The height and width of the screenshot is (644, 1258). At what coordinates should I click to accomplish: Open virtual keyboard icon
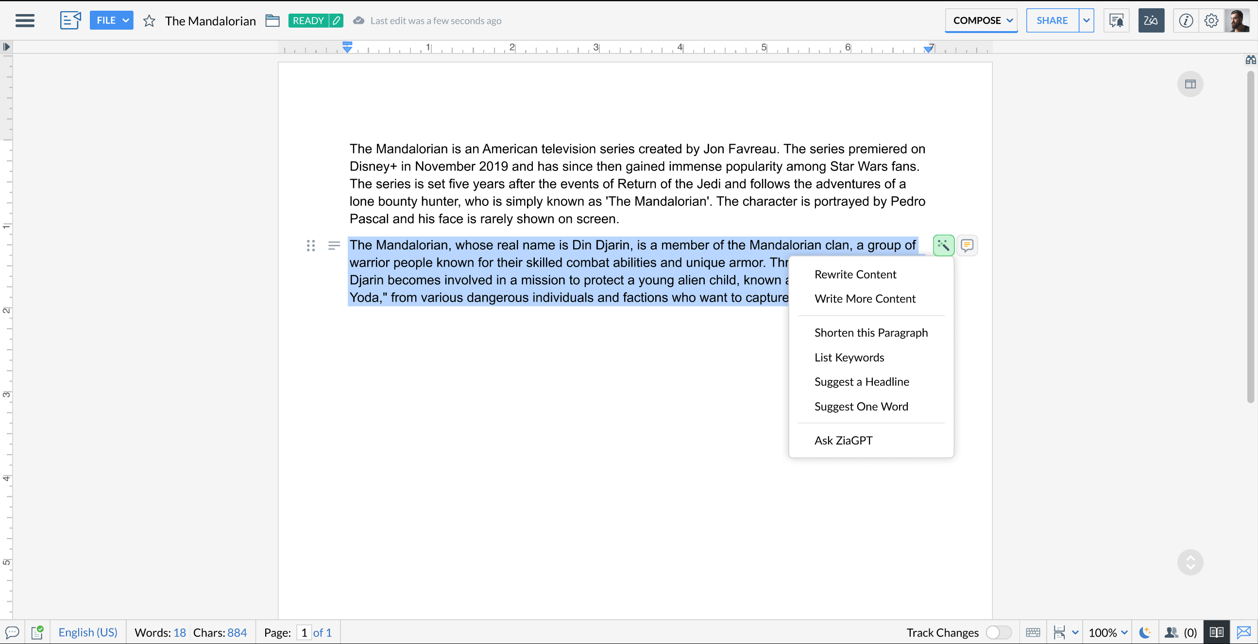[x=1033, y=632]
